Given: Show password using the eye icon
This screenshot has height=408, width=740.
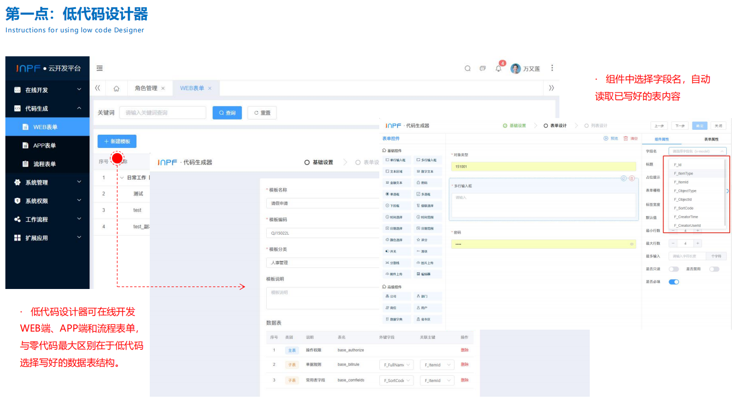Looking at the screenshot, I should coord(632,244).
